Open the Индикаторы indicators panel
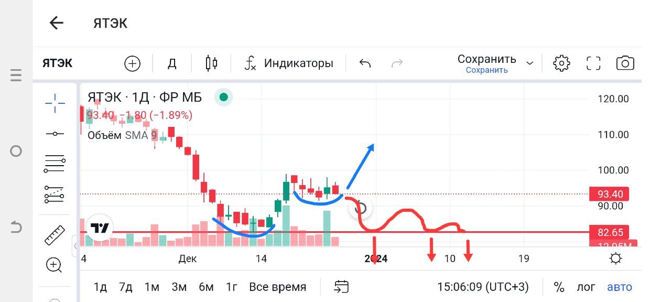 (289, 63)
